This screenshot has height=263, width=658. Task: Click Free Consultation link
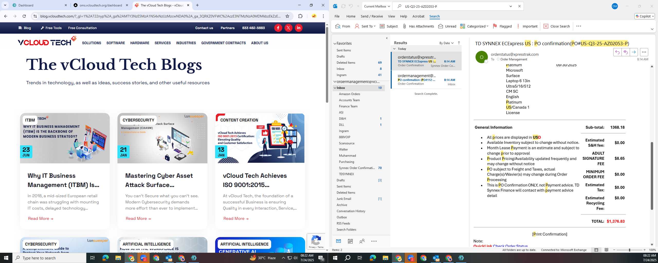point(82,28)
